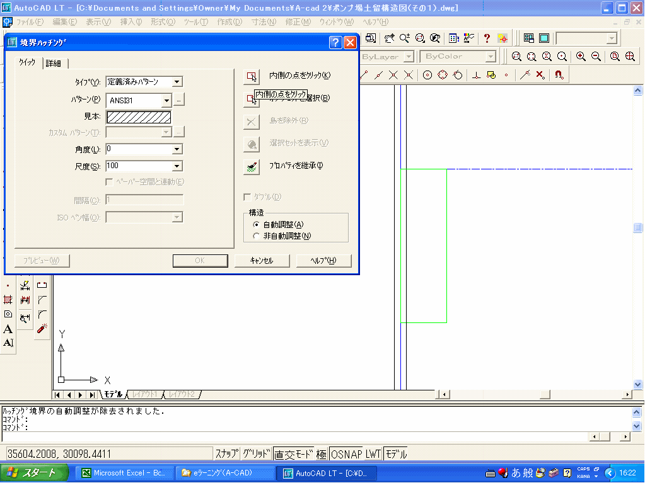
Task: Open the ByLayer dropdown in toolbar
Action: 408,56
